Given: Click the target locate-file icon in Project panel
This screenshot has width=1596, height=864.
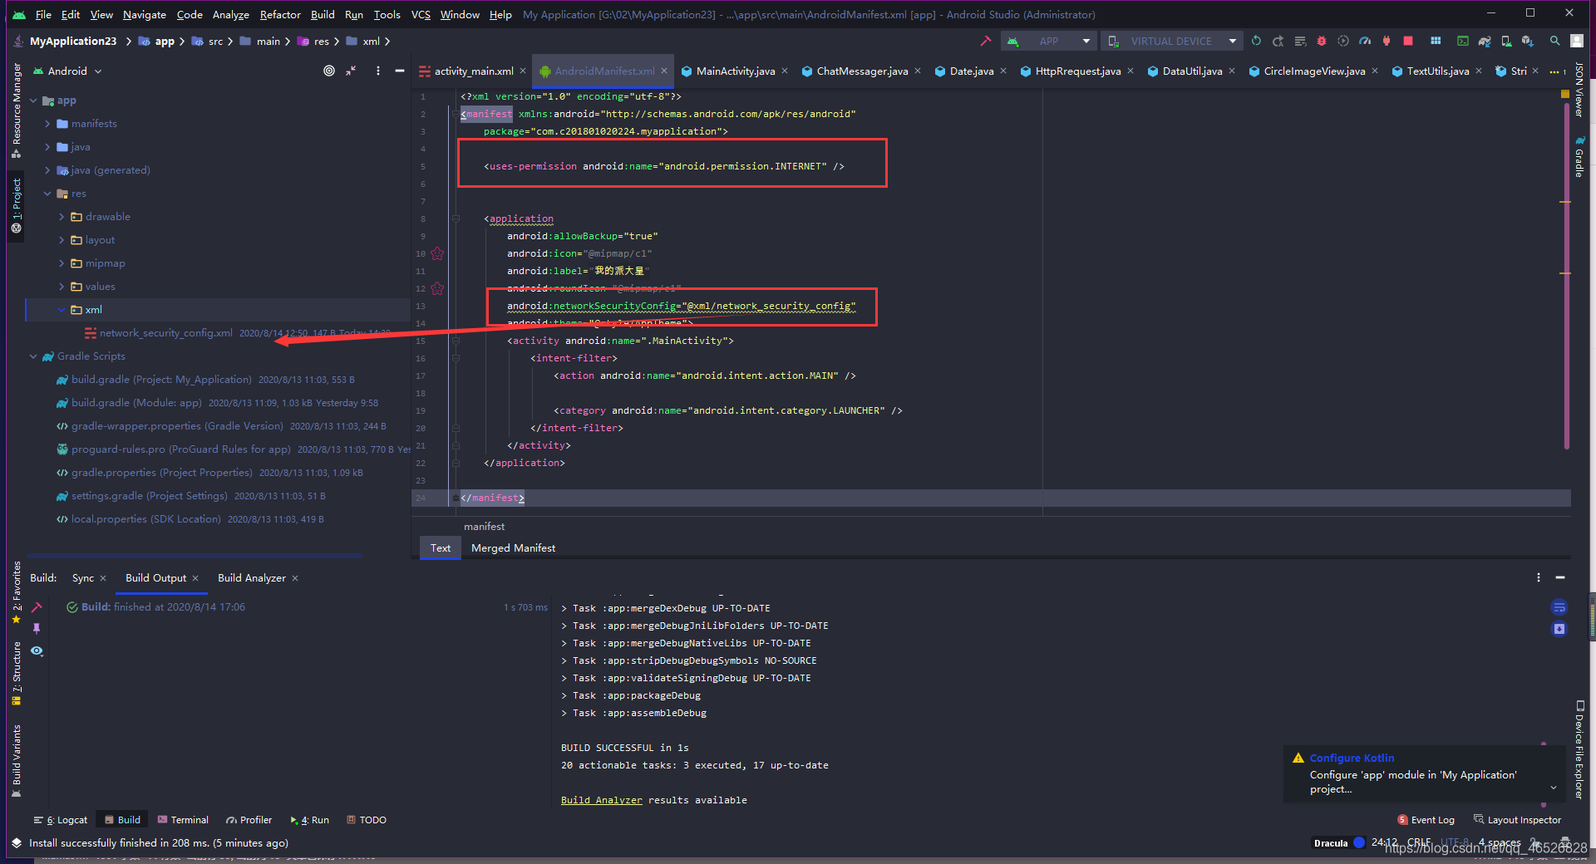Looking at the screenshot, I should [x=329, y=71].
